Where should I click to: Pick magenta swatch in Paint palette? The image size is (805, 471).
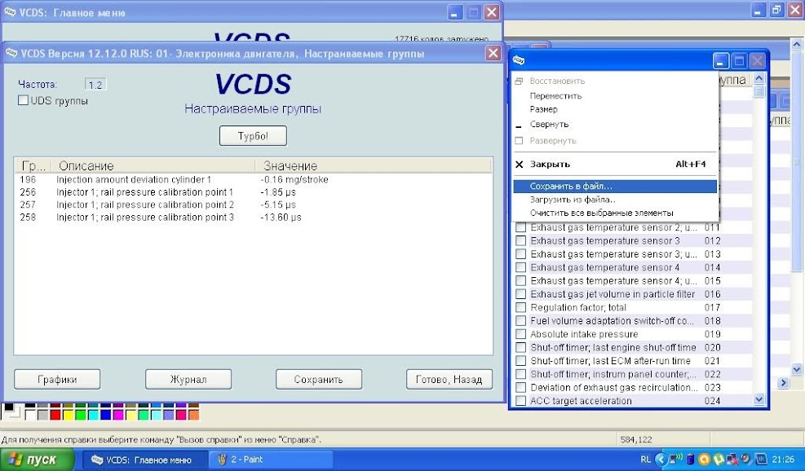pos(118,415)
